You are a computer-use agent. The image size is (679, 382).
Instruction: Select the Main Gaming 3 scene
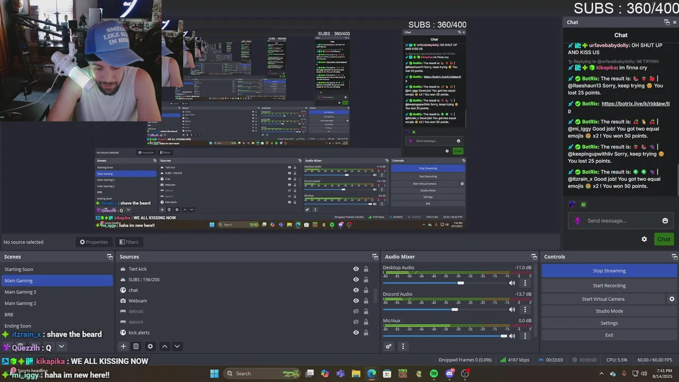point(56,292)
